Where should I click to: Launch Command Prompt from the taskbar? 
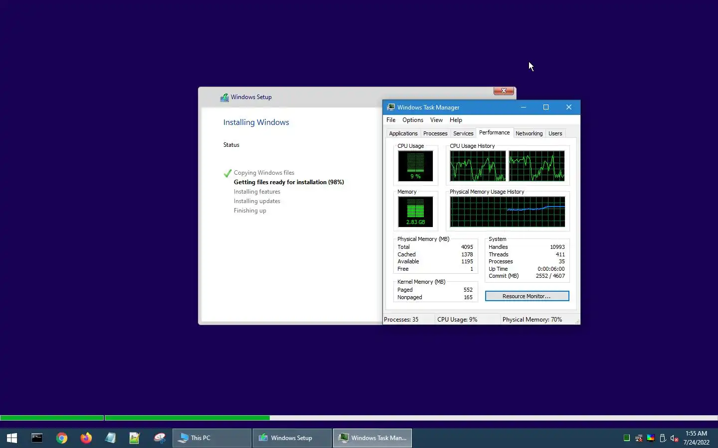tap(37, 438)
